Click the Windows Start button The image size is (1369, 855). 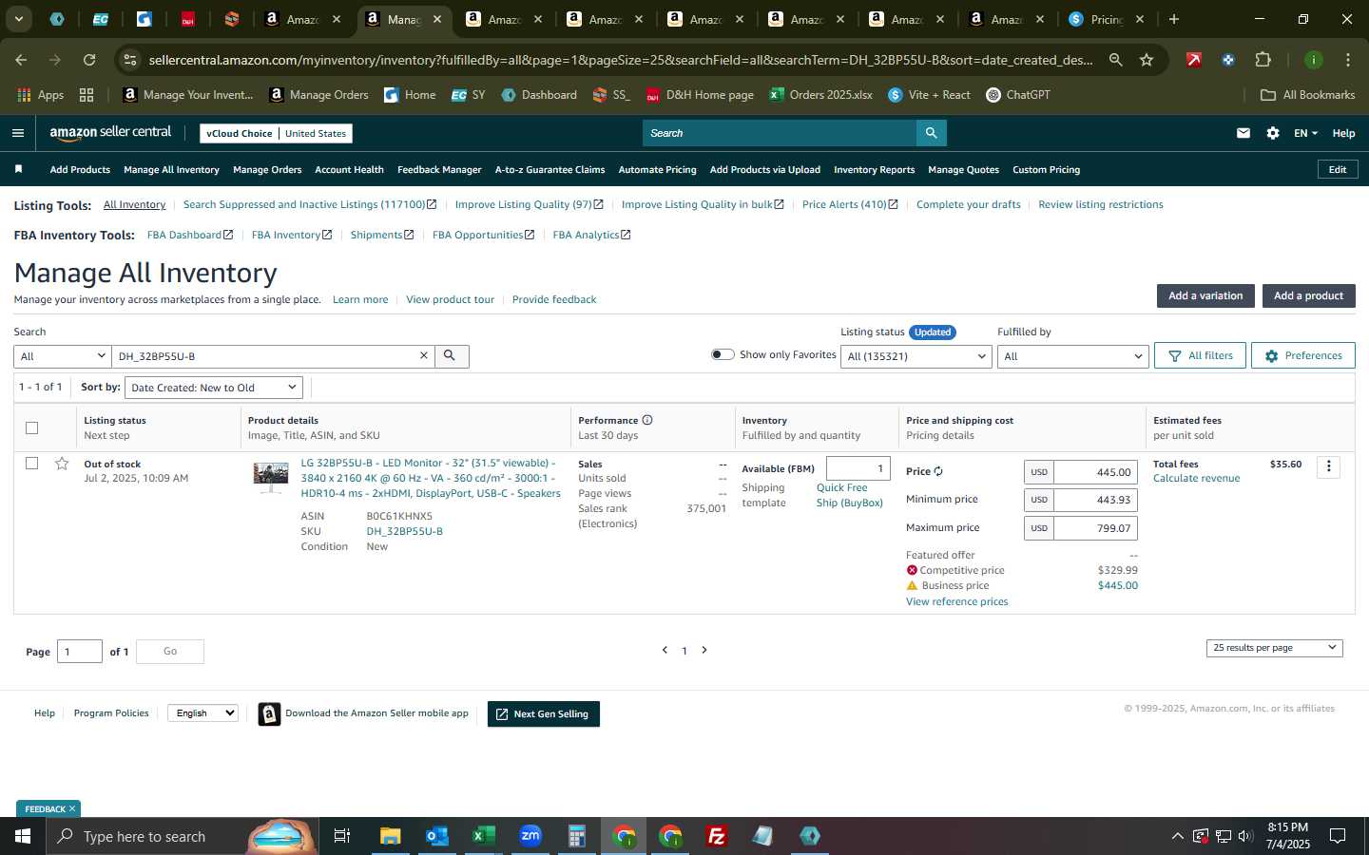click(x=23, y=836)
